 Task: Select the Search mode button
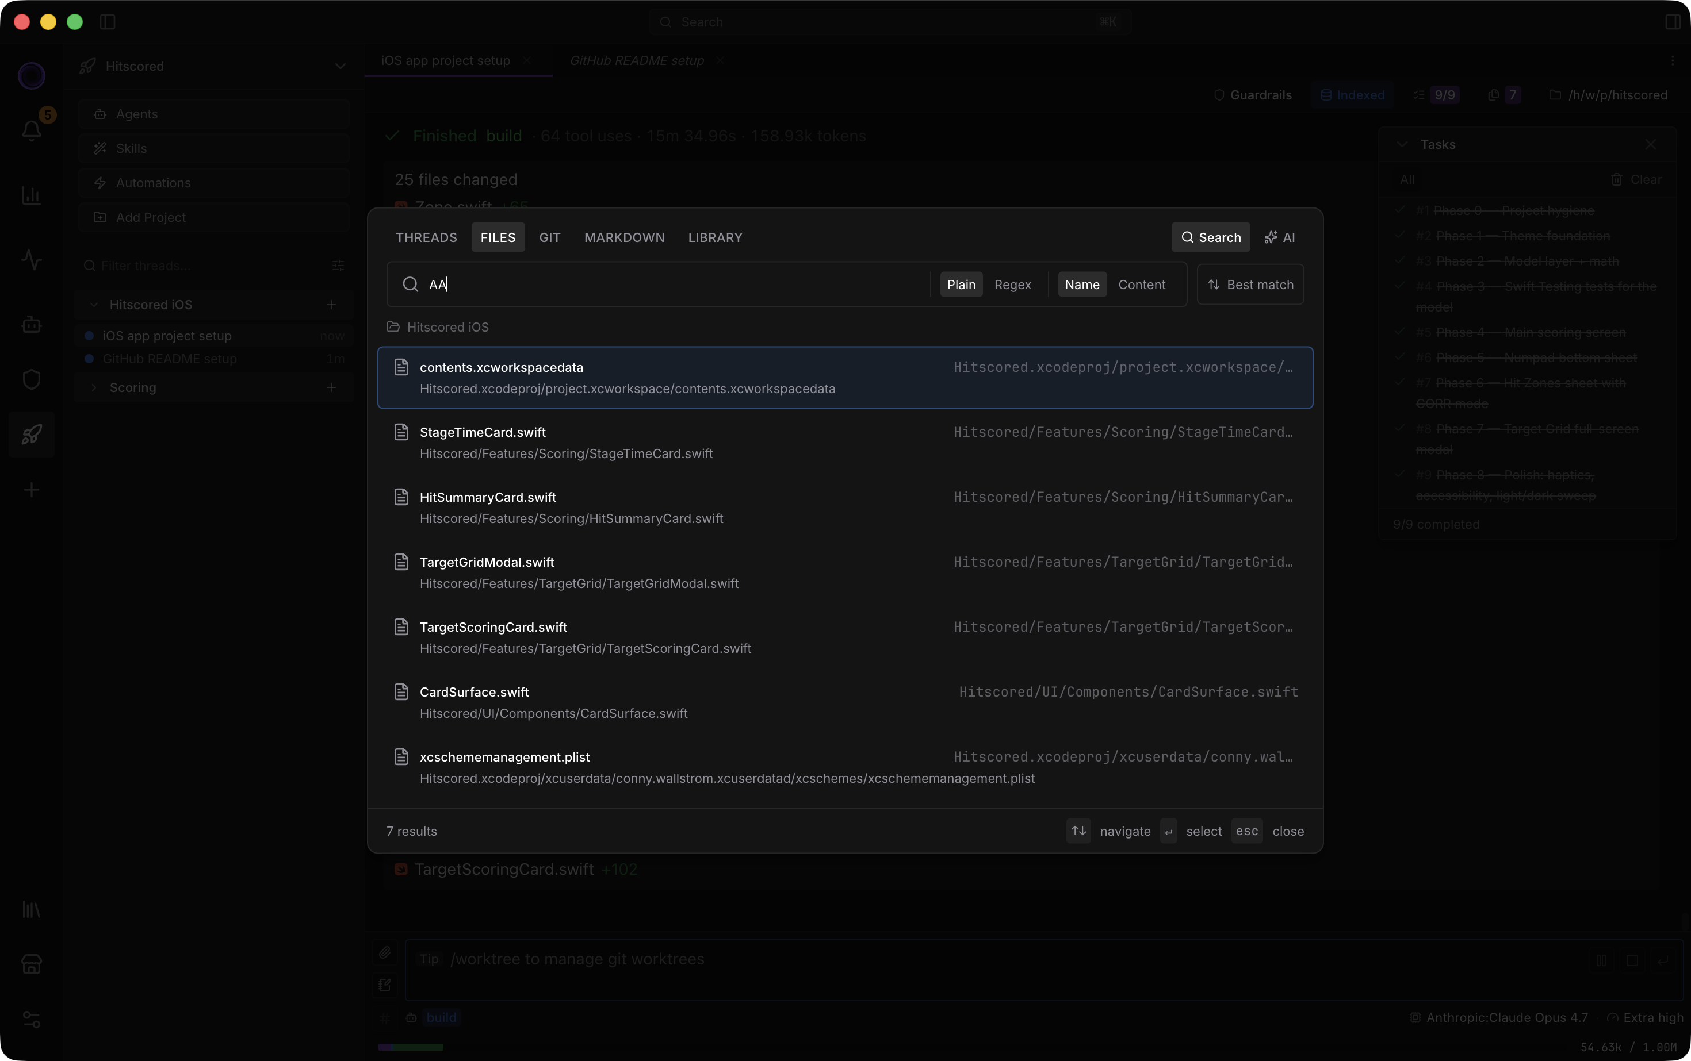click(1211, 237)
